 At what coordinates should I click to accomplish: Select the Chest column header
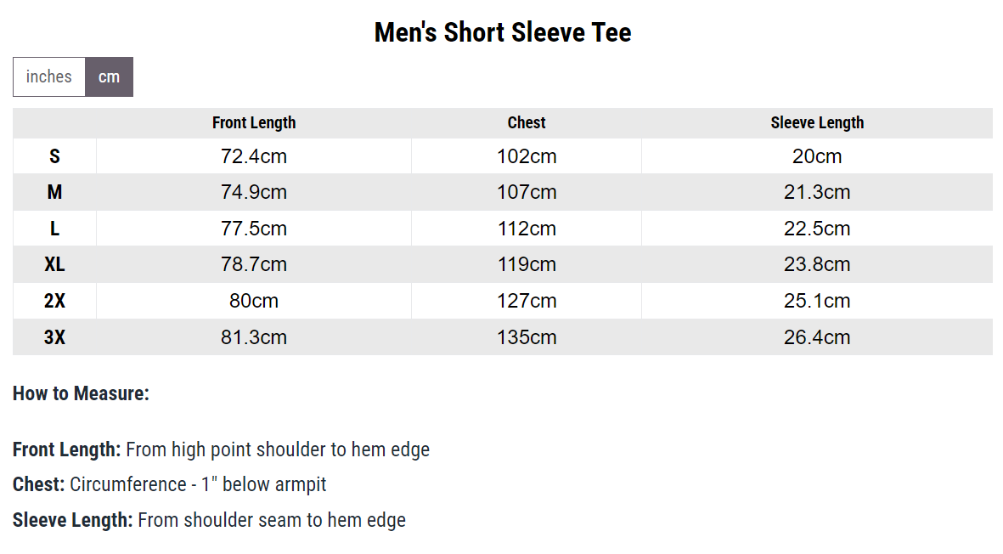(527, 123)
